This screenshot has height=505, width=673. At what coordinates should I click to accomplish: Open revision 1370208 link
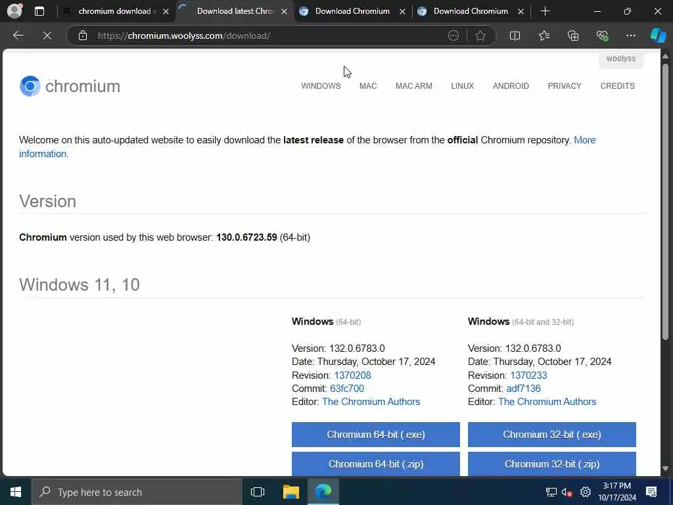coord(352,375)
